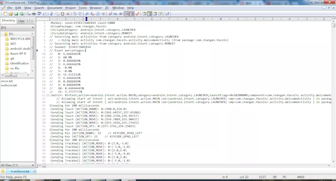Screen dimensions: 336x181
Task: Toggle hex viewer (Hx) icon
Action: tap(116, 14)
